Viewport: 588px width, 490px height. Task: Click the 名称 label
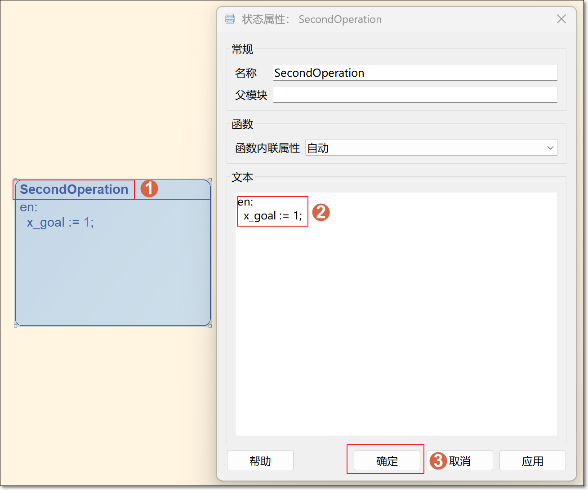[246, 73]
